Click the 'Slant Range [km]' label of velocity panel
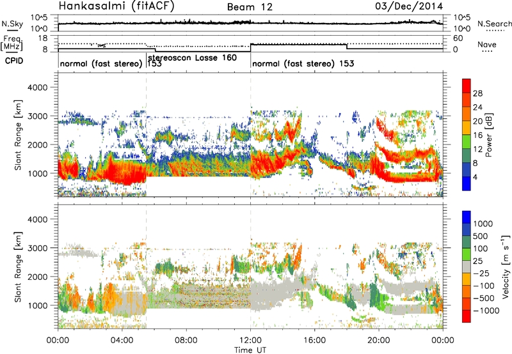512x354 pixels. (x=18, y=266)
